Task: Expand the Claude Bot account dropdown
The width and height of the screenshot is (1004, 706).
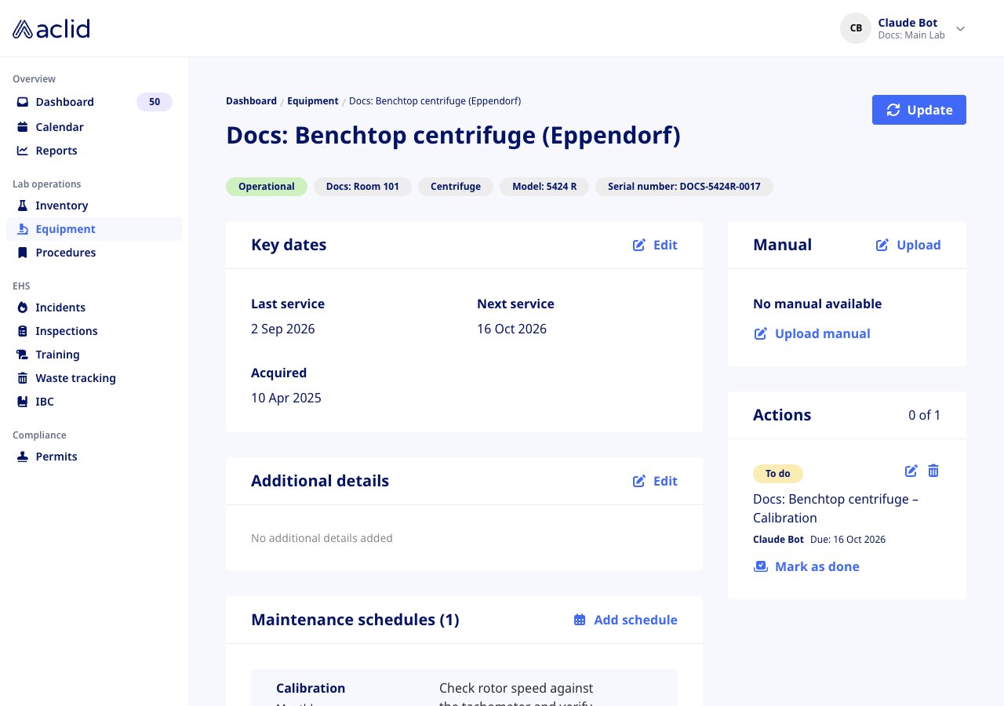Action: pyautogui.click(x=960, y=29)
